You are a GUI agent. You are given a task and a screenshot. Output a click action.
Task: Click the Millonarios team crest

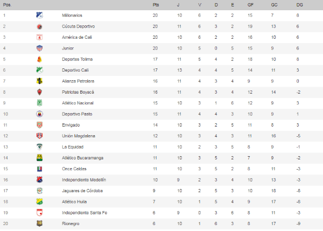tap(39, 15)
